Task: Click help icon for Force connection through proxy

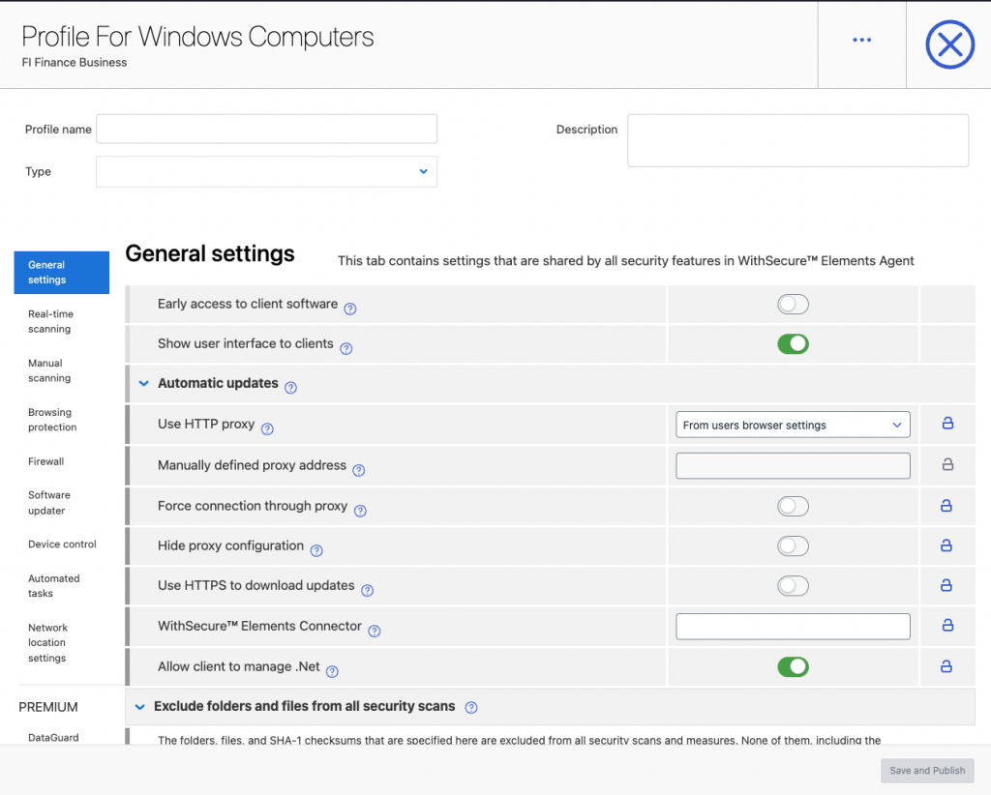Action: pos(360,511)
